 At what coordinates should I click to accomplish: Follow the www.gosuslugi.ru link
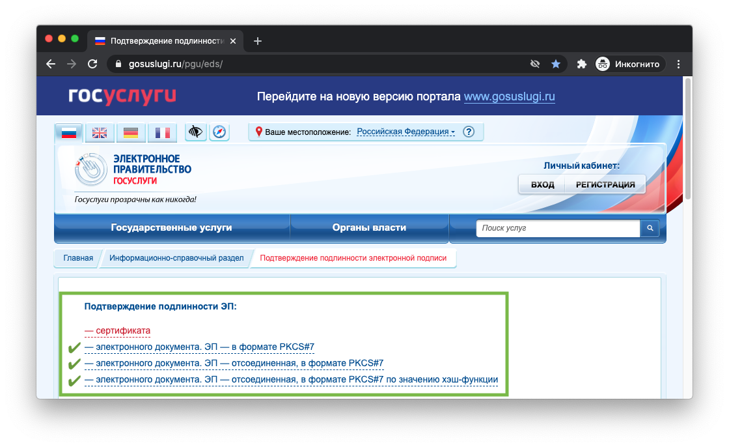(x=510, y=96)
